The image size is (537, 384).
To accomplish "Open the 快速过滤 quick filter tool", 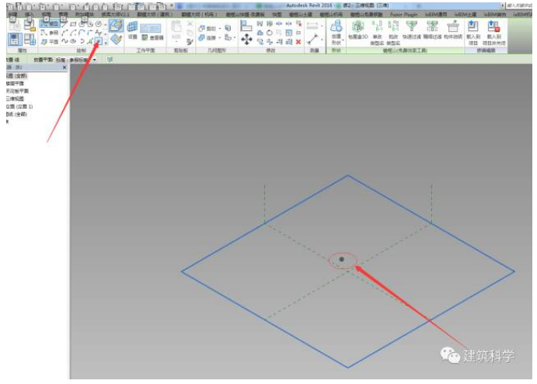I will coord(412,30).
